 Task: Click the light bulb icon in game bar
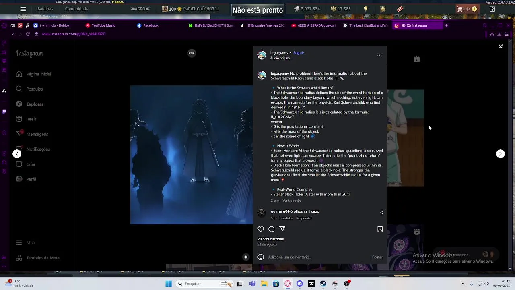point(365,9)
